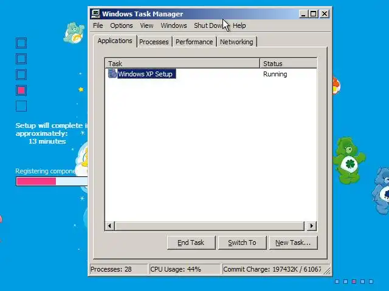Close the Windows Task Manager window
Viewport: 389px width, 291px height.
(324, 14)
